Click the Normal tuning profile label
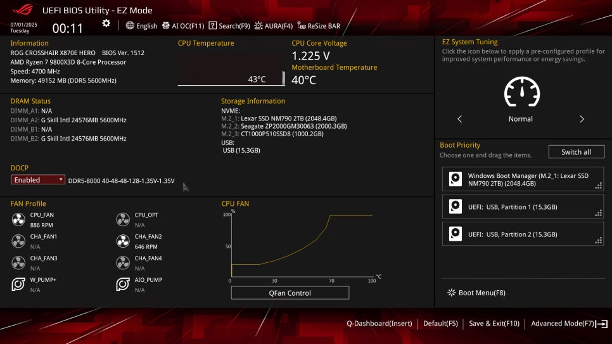Screen dimensions: 612x344 [520, 119]
